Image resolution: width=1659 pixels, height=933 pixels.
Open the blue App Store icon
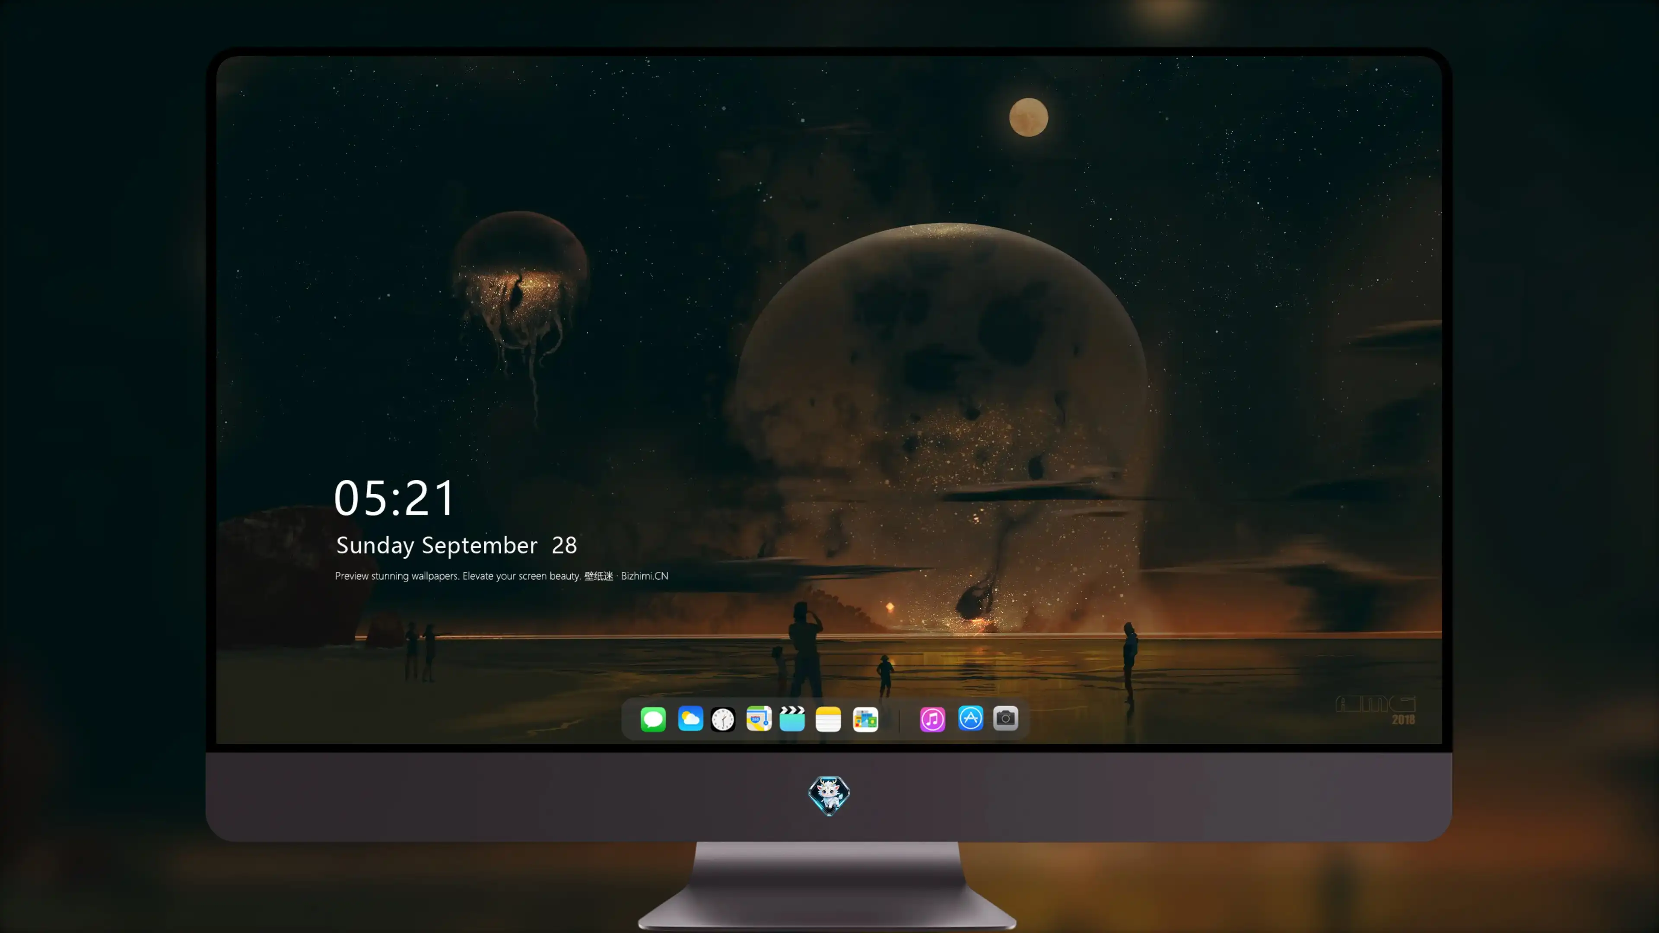[970, 719]
